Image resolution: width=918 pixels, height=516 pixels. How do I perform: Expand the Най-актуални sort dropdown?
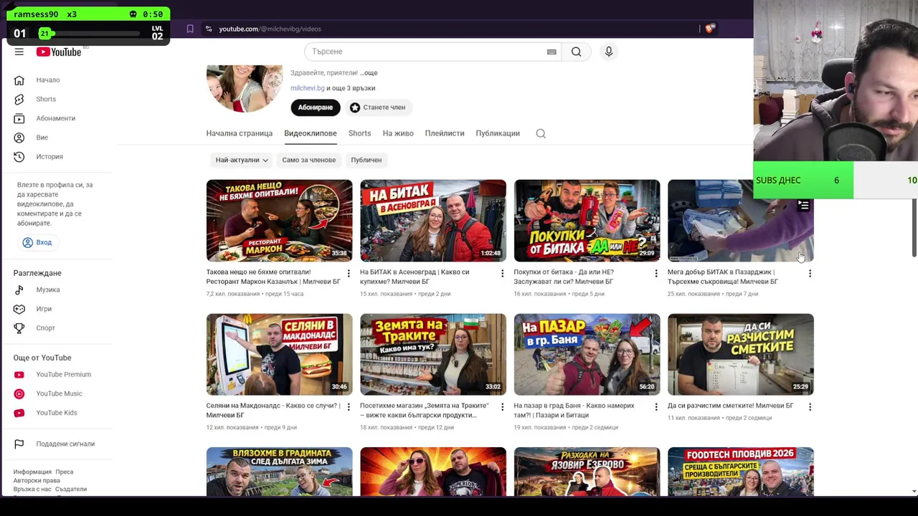242,160
